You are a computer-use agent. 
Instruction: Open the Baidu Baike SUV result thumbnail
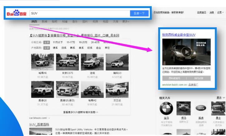pyautogui.click(x=41, y=131)
